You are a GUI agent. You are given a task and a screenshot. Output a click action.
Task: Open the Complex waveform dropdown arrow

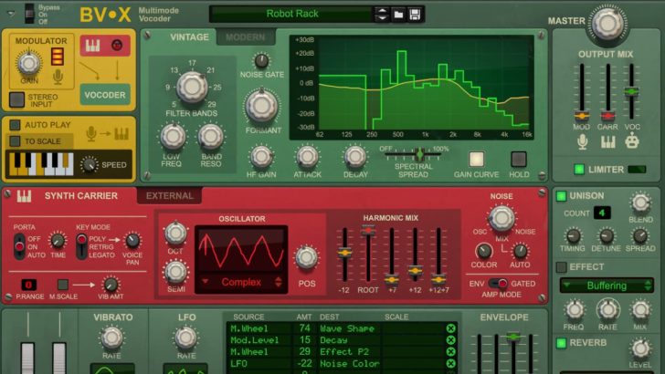click(x=205, y=281)
